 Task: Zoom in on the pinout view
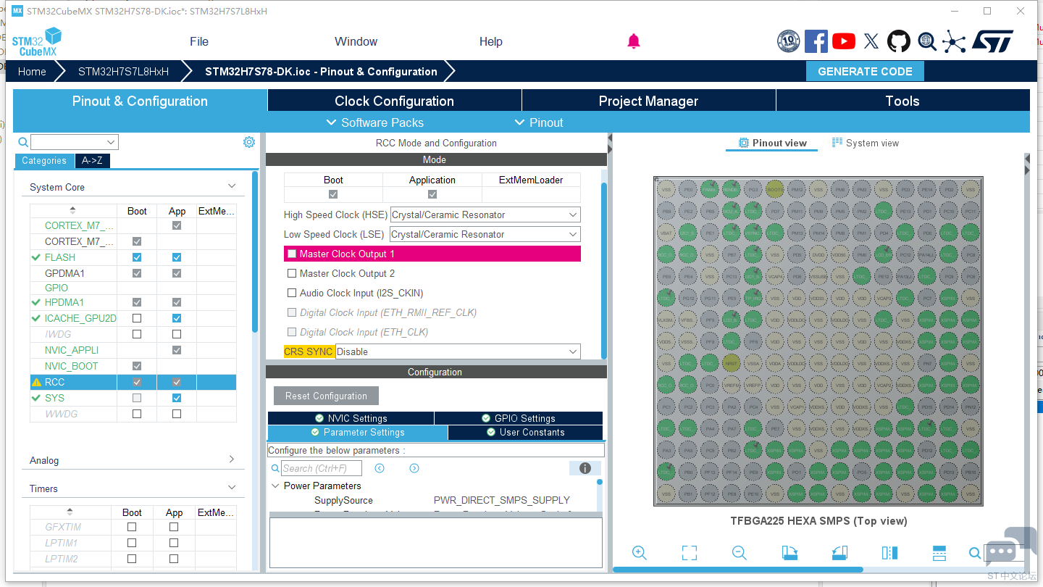coord(639,553)
